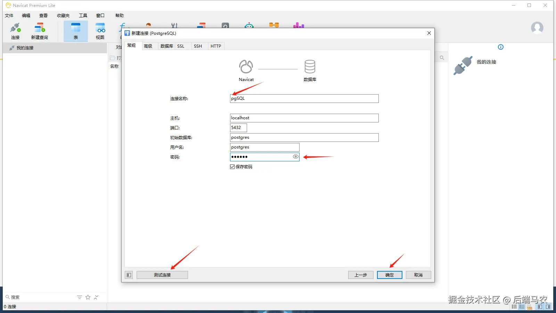Select the 表 (Table) toolbar icon
This screenshot has width=556, height=313.
click(x=76, y=31)
